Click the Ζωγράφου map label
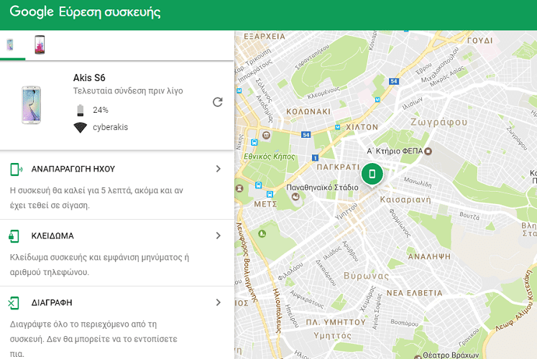 (x=439, y=122)
